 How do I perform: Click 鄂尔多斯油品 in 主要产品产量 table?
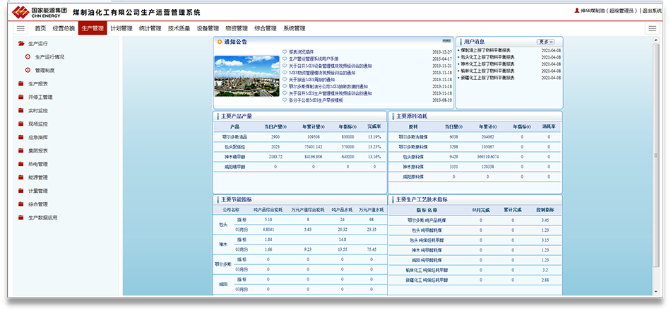(x=235, y=138)
